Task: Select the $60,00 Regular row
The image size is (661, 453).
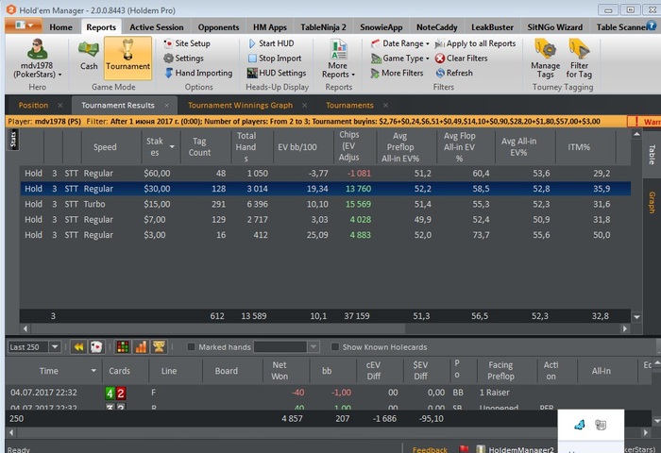Action: (x=326, y=174)
